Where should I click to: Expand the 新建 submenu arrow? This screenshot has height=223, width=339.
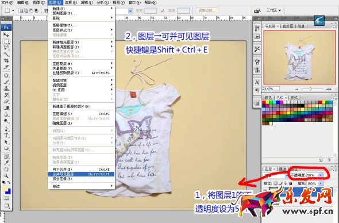(x=112, y=8)
